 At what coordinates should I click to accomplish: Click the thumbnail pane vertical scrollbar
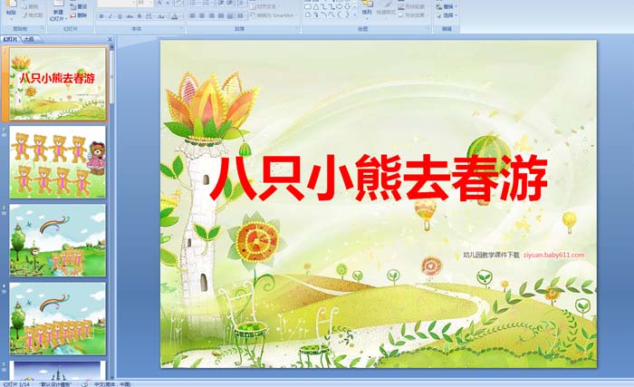[112, 210]
